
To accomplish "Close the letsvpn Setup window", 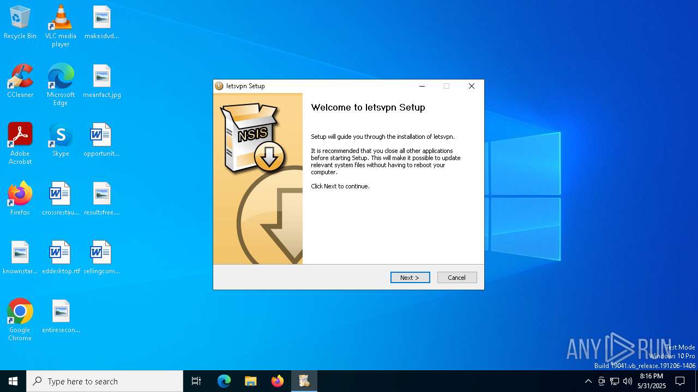I will (x=472, y=86).
